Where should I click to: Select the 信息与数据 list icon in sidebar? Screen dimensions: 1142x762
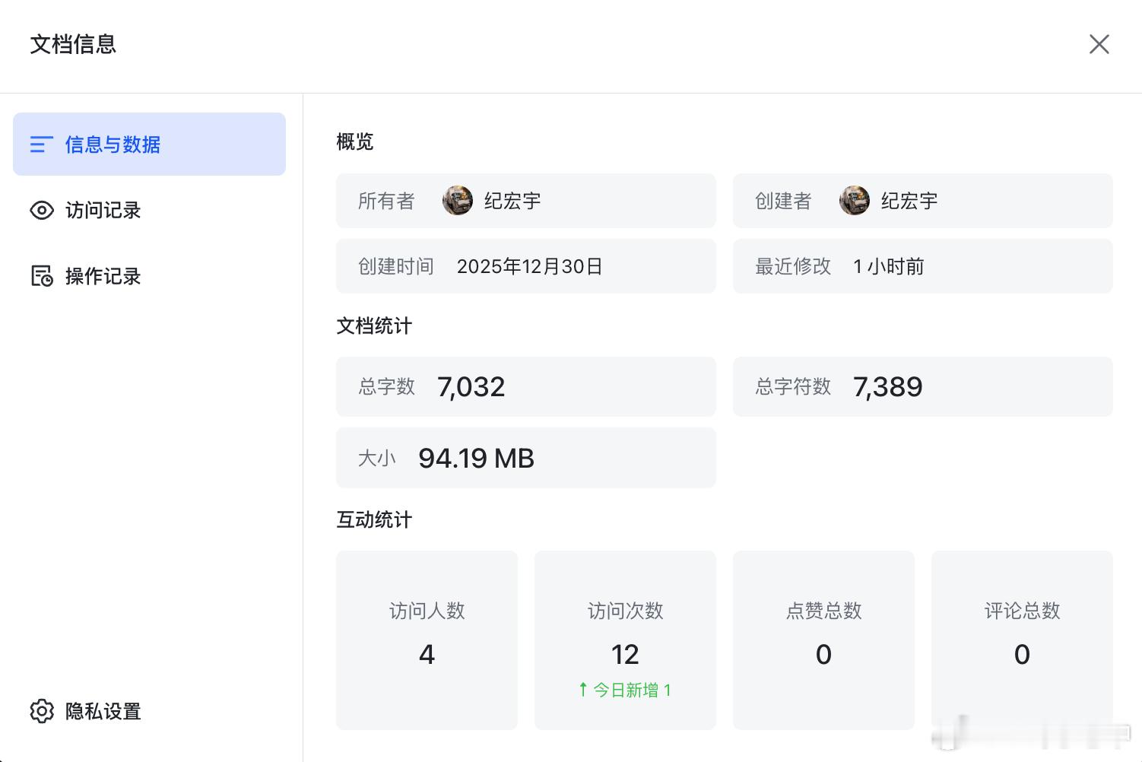[42, 144]
